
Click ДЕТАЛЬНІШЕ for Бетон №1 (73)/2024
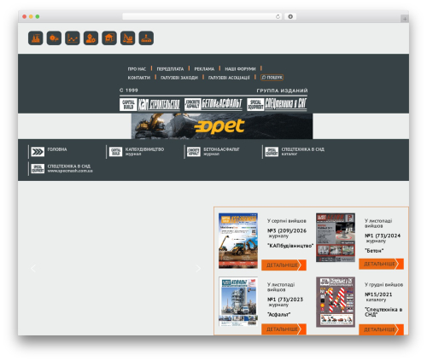click(x=381, y=264)
